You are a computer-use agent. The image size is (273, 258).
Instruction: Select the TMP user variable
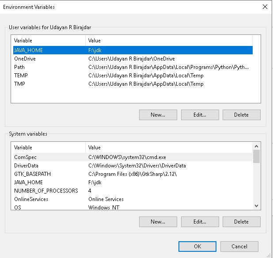[x=133, y=84]
